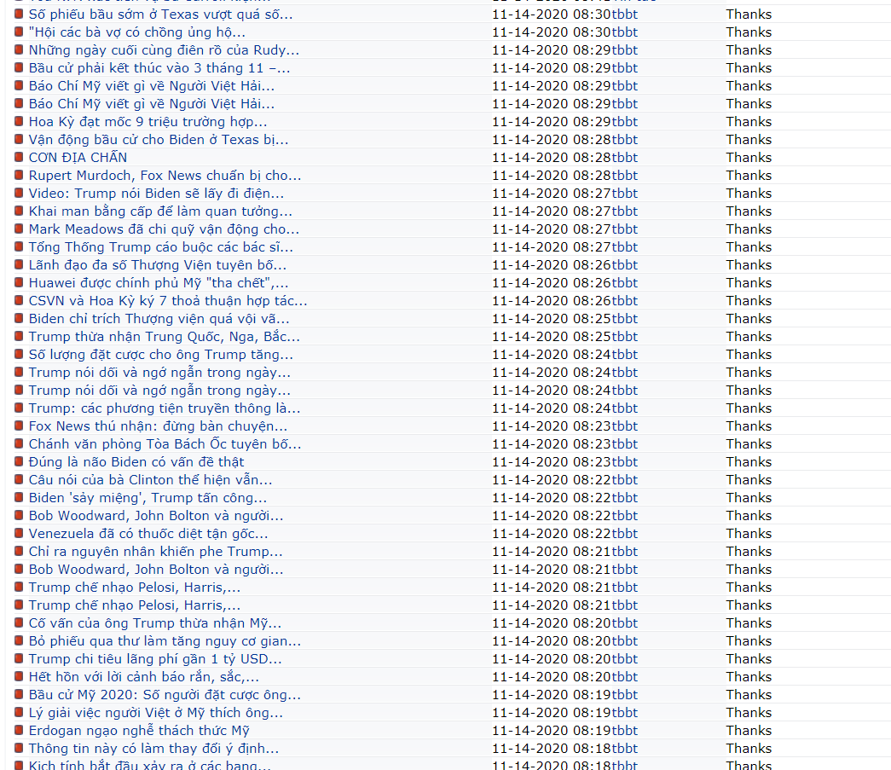Open the thread "Biden 'sảy miệng', Trump tấn công"

(148, 498)
